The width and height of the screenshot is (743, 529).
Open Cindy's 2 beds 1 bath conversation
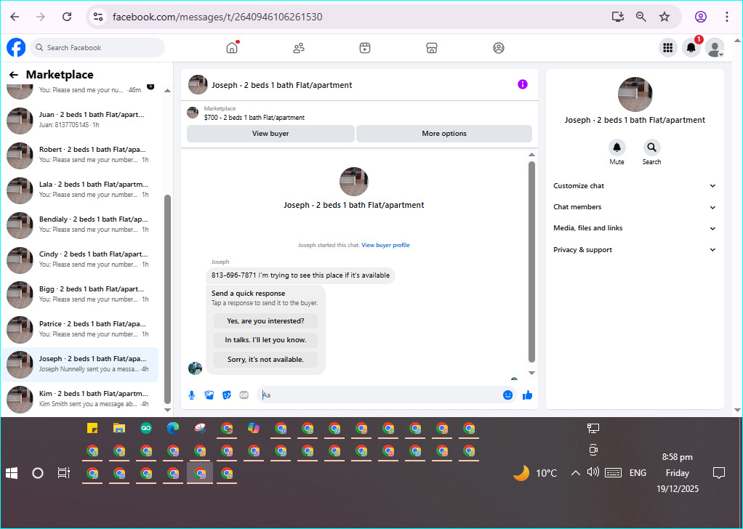click(81, 259)
